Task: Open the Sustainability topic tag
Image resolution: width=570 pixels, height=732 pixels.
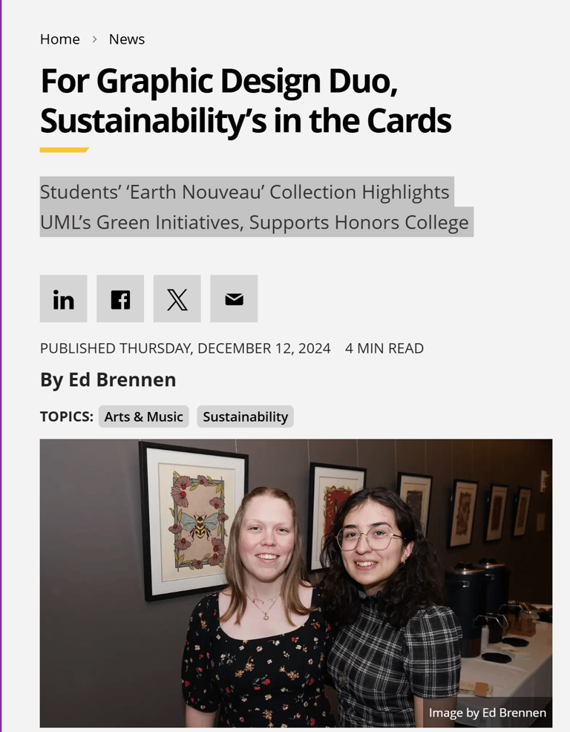Action: click(245, 416)
